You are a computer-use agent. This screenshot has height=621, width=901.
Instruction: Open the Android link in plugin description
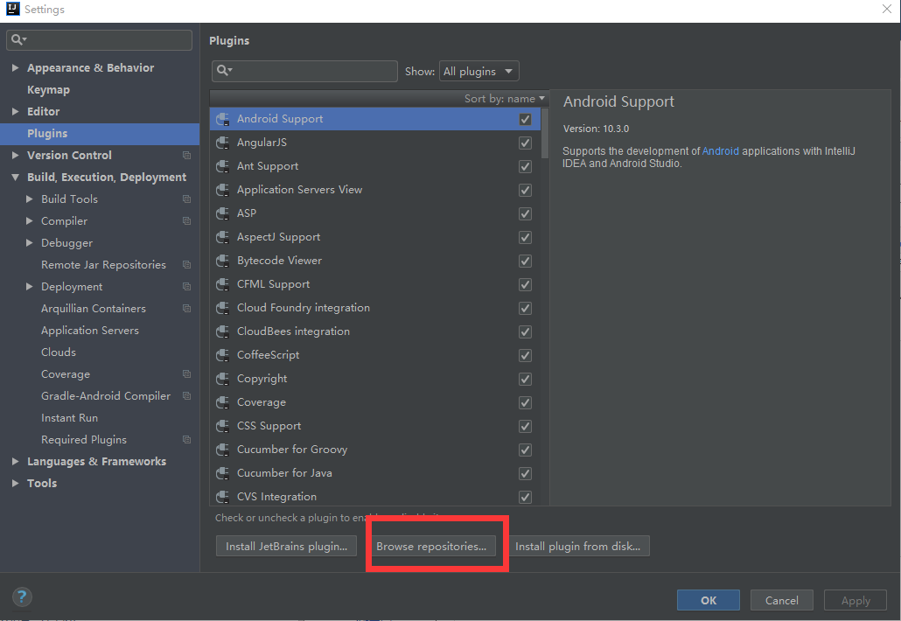[721, 151]
